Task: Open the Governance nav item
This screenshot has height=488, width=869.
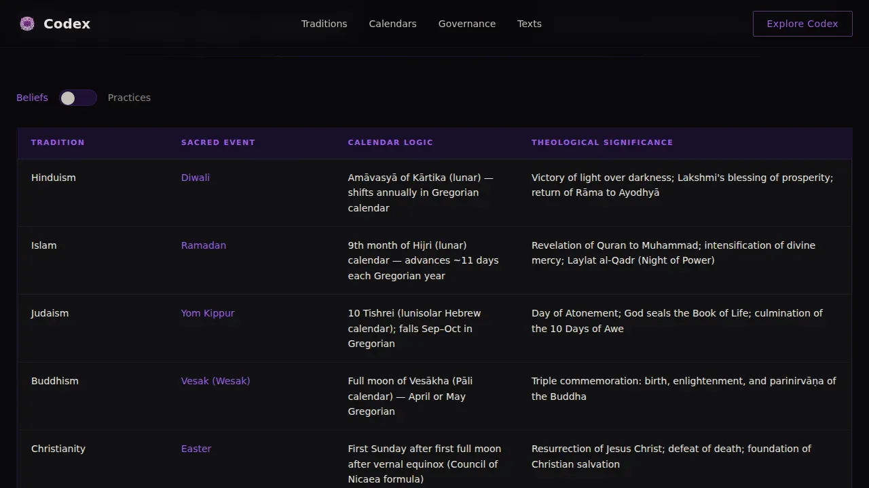Action: click(467, 24)
